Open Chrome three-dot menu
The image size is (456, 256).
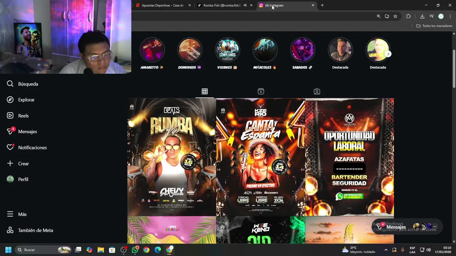pyautogui.click(x=450, y=16)
